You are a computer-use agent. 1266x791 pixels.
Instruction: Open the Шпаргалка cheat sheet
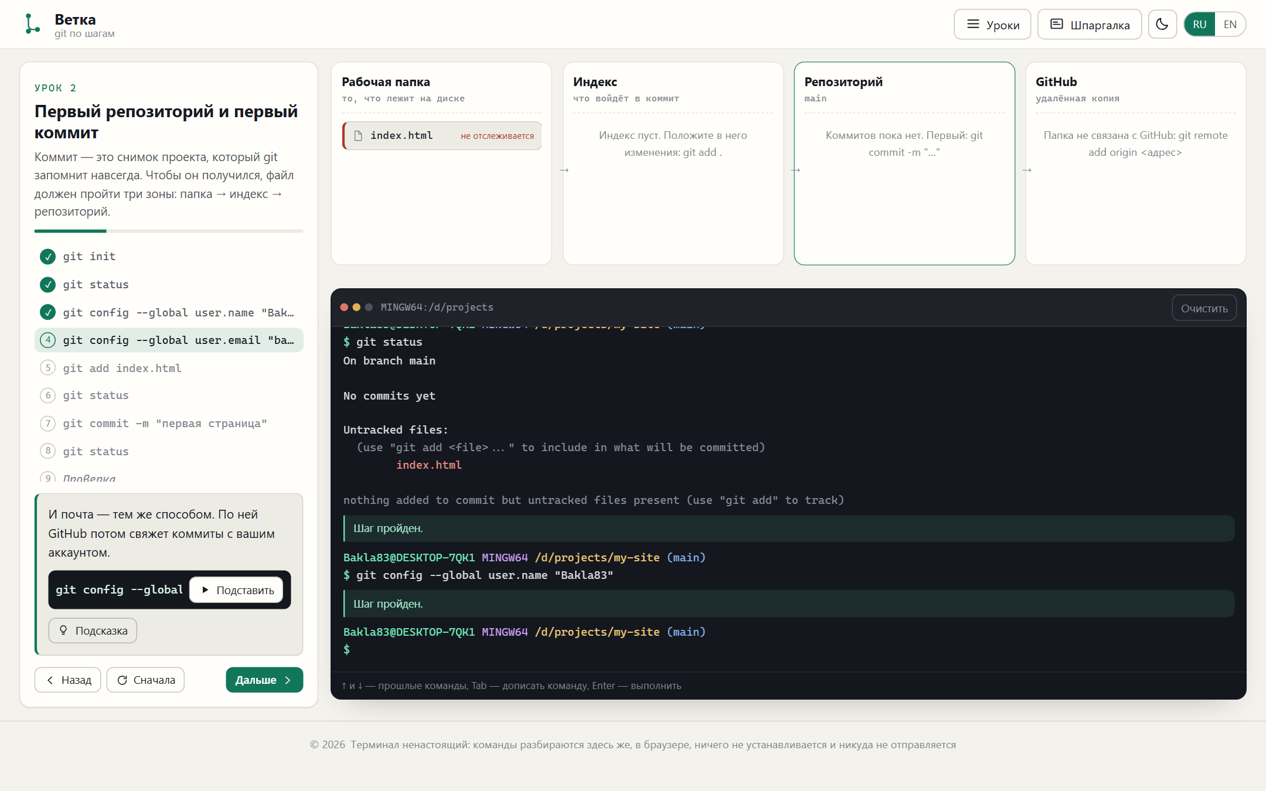click(x=1090, y=25)
